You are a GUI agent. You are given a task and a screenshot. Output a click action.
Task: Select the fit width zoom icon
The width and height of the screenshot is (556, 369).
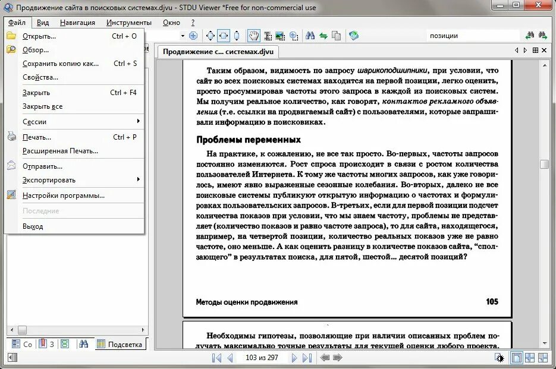pos(224,36)
